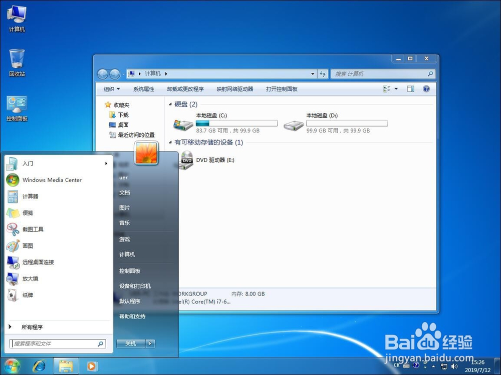Open 远程桌面连接 in Start menu
Screen dimensions: 501x375
pos(60,262)
